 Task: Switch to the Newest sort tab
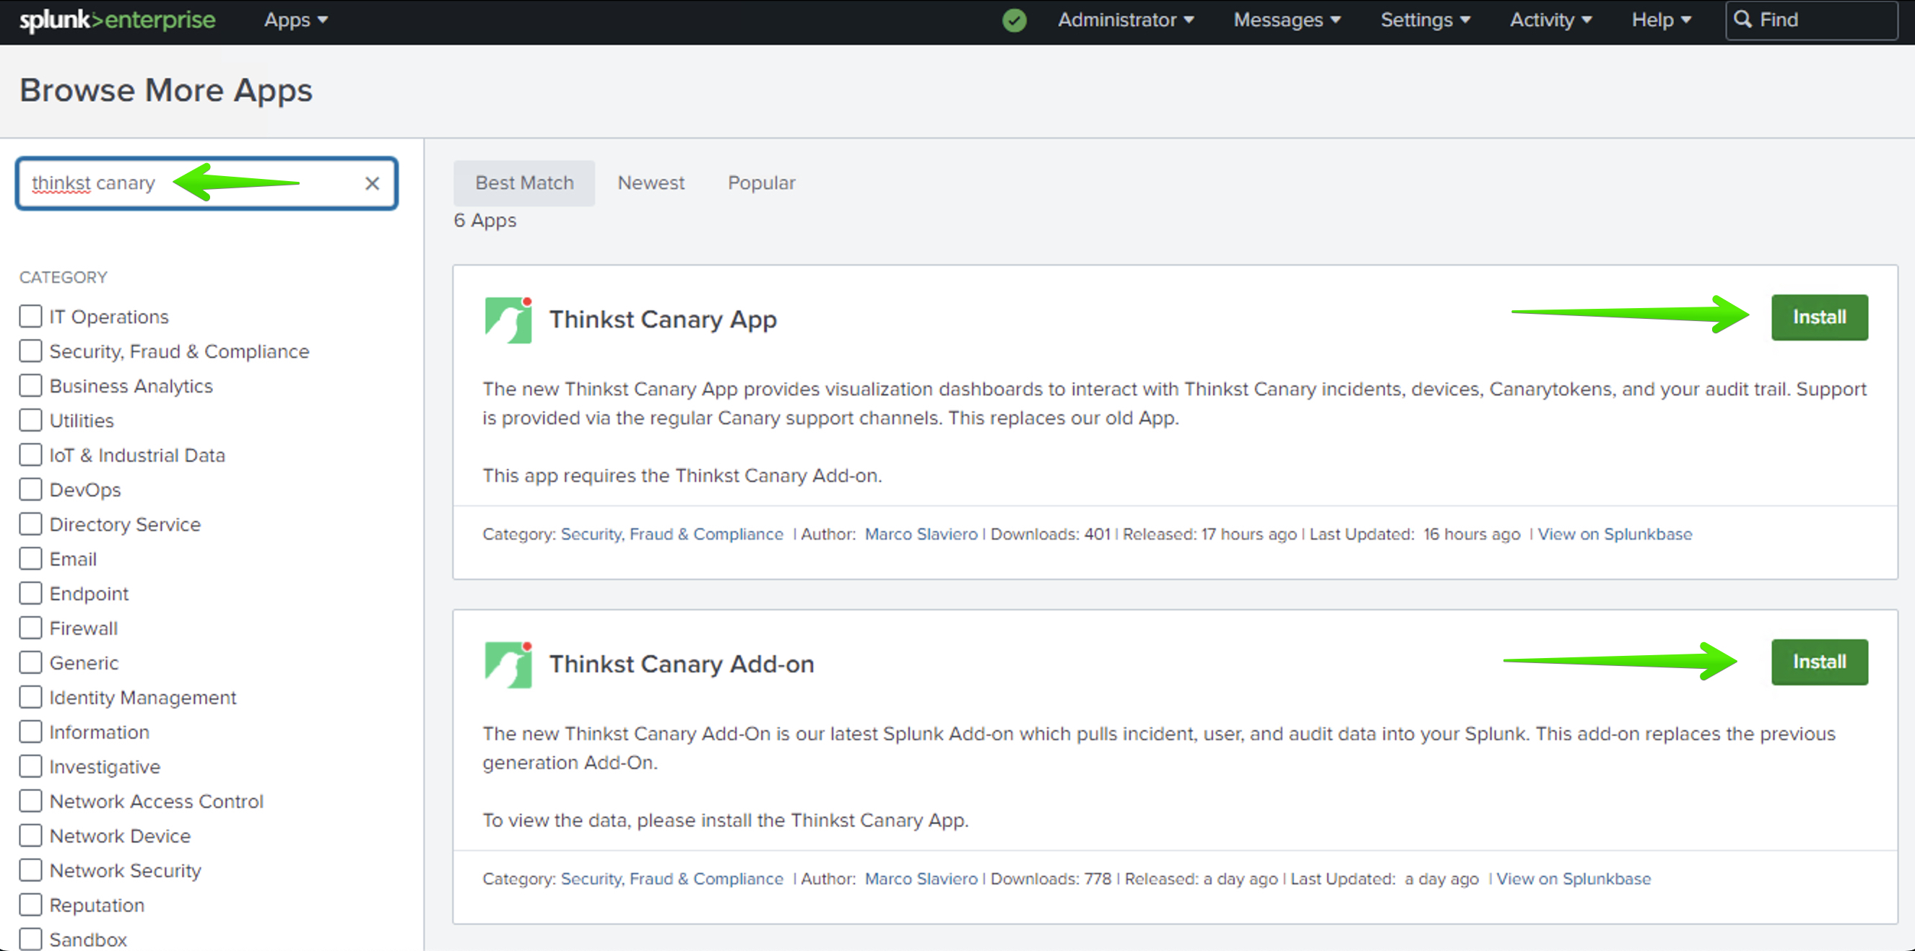651,183
